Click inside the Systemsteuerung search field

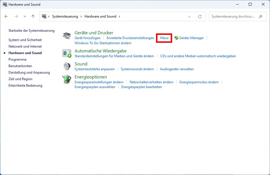pyautogui.click(x=233, y=16)
